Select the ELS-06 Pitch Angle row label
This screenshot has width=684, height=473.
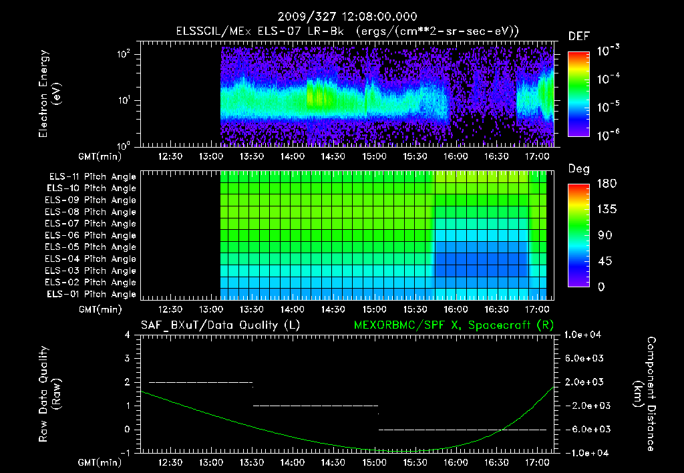pyautogui.click(x=91, y=236)
